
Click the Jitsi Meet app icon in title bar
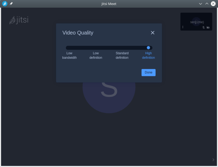tap(5, 4)
